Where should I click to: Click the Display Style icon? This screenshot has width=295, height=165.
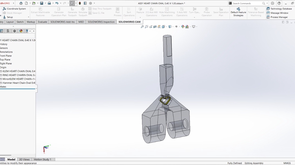coord(170,27)
